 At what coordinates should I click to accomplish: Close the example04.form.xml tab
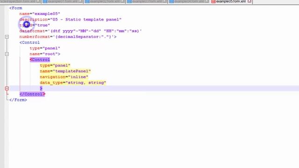[x=207, y=1]
